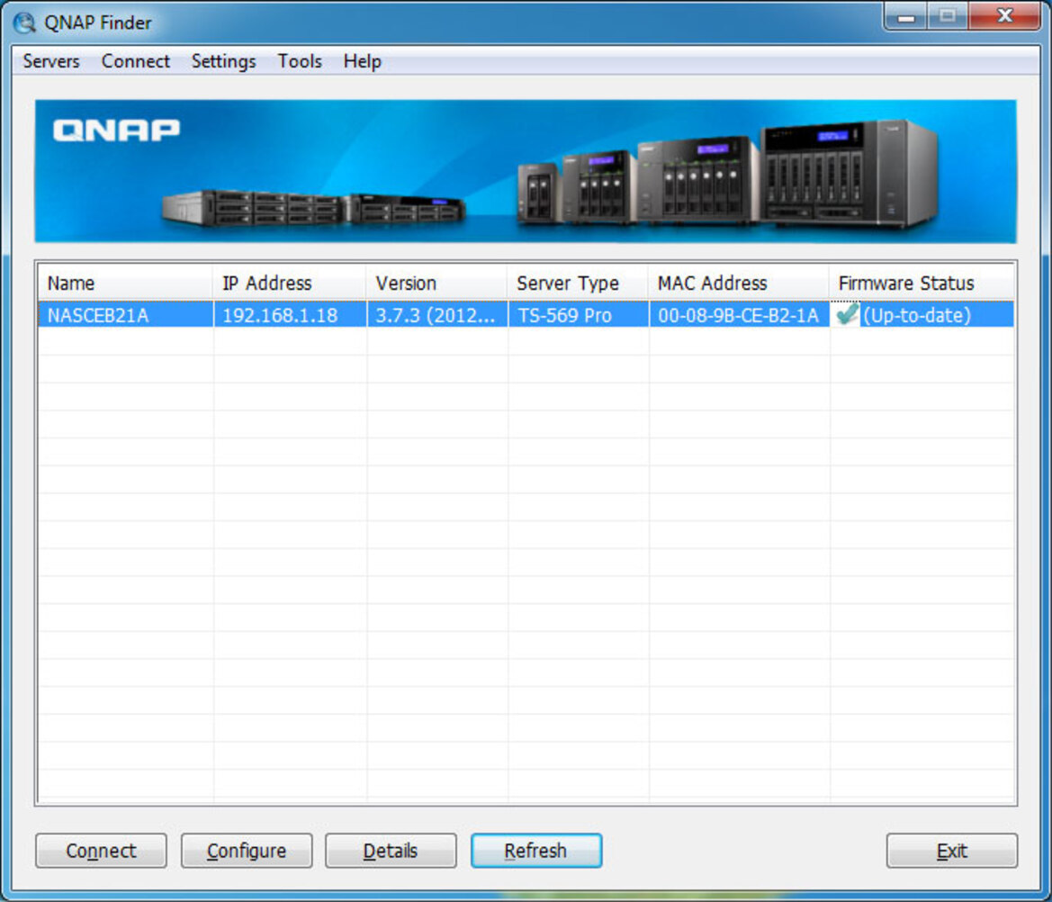Click the Connect button at the bottom
Viewport: 1052px width, 902px height.
[x=102, y=851]
